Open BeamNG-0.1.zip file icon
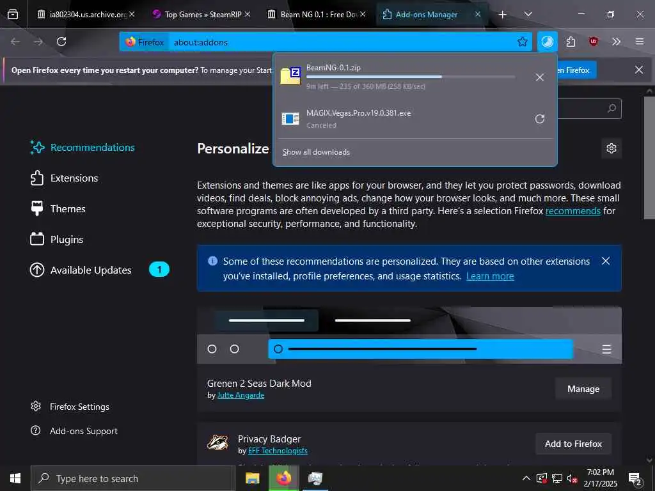This screenshot has width=655, height=491. [290, 75]
